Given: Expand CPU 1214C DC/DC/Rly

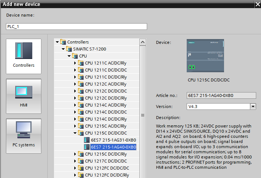Looking at the screenshot, I should coord(75,119).
